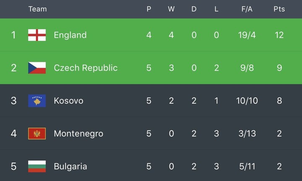This screenshot has width=302, height=181.
Task: Click the Czech Republic flag icon
Action: [x=37, y=68]
